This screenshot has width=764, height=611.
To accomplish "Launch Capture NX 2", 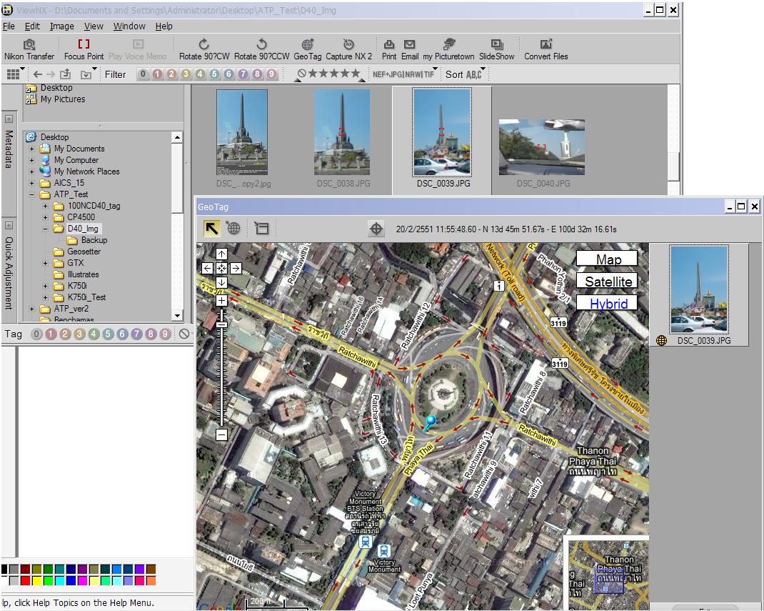I will (349, 50).
